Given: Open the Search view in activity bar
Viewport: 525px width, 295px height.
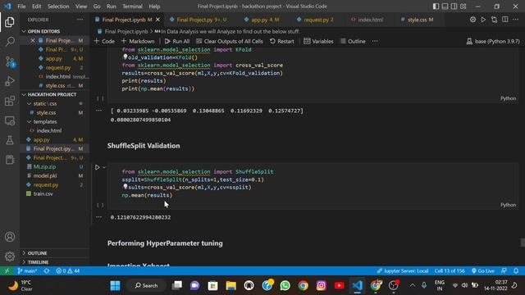Looking at the screenshot, I should coord(10,42).
